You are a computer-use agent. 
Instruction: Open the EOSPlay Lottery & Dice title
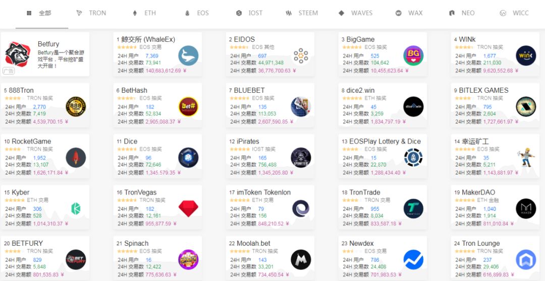tap(385, 141)
